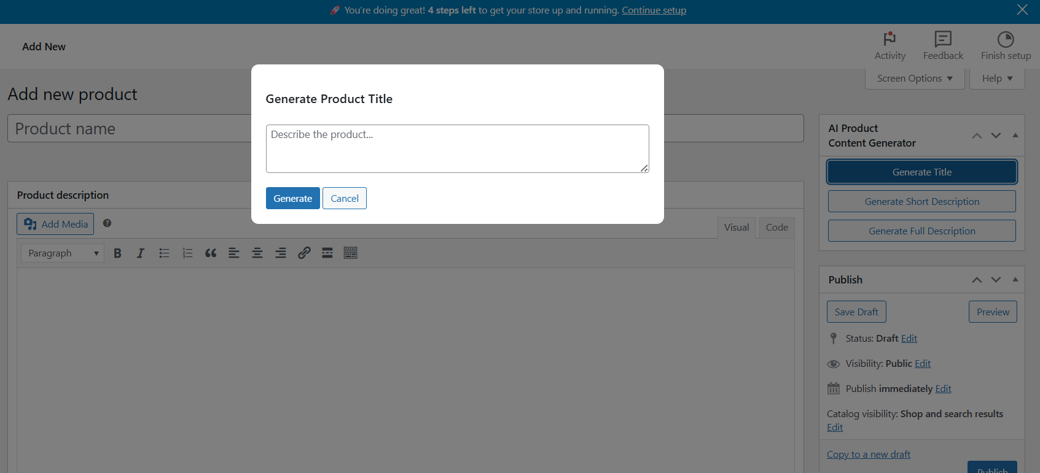Add a blockquote
The image size is (1040, 473).
[x=211, y=253]
